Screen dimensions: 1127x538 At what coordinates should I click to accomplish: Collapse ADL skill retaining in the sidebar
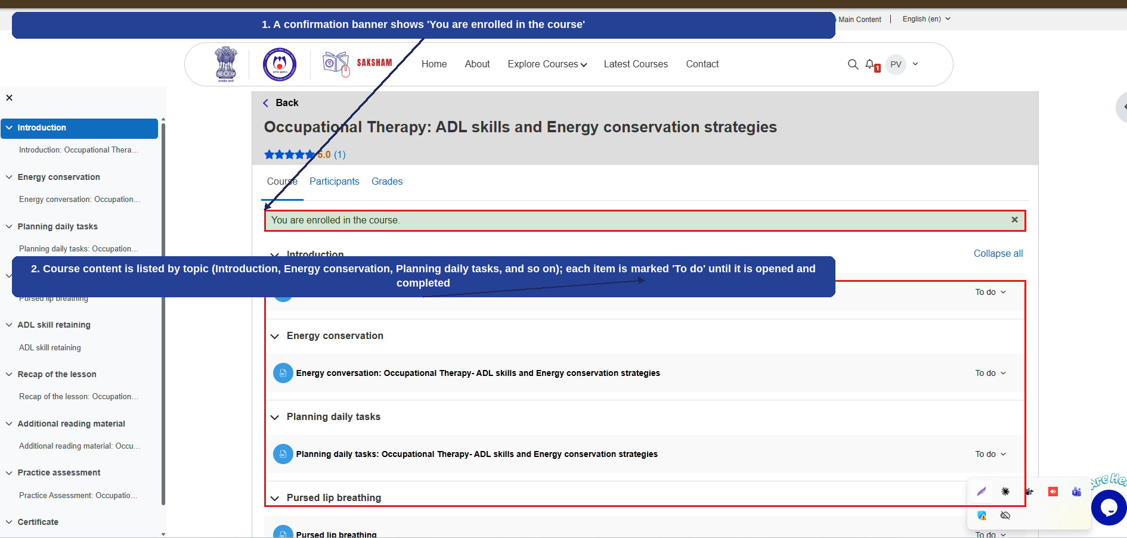[x=9, y=325]
